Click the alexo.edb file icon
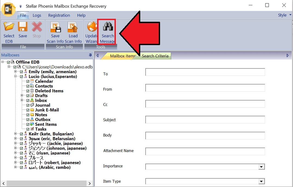 [19, 67]
